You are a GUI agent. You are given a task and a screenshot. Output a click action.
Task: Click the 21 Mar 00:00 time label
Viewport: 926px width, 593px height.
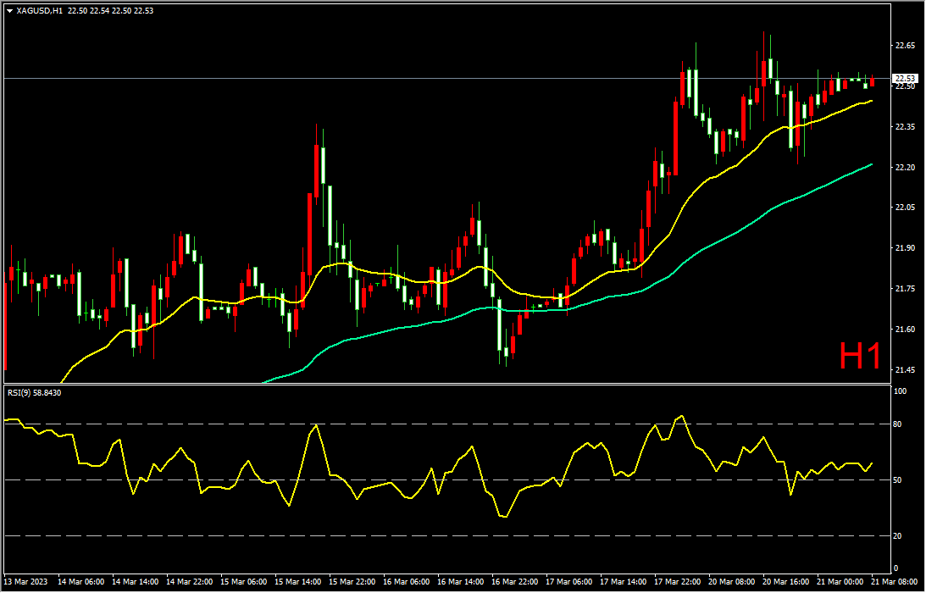coord(841,582)
